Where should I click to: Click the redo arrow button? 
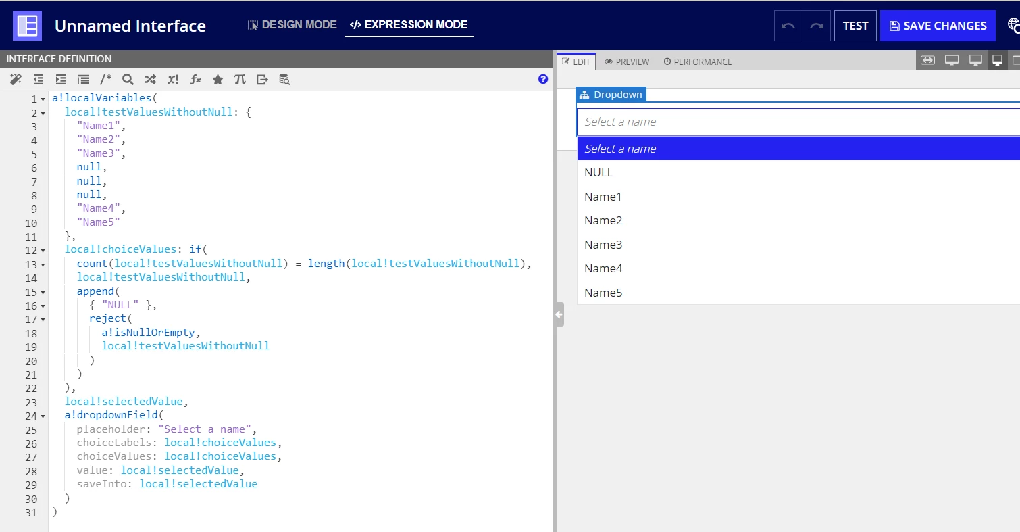817,26
